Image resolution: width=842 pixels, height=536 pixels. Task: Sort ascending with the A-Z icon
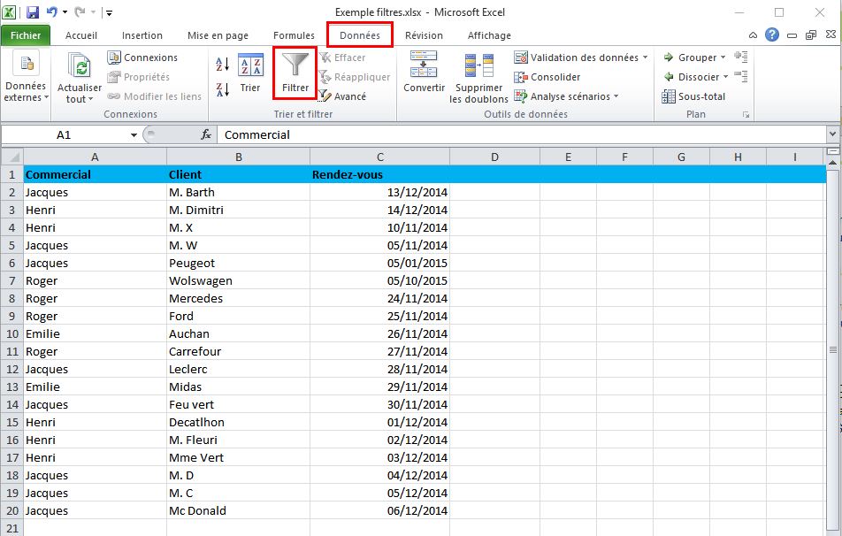[x=222, y=65]
